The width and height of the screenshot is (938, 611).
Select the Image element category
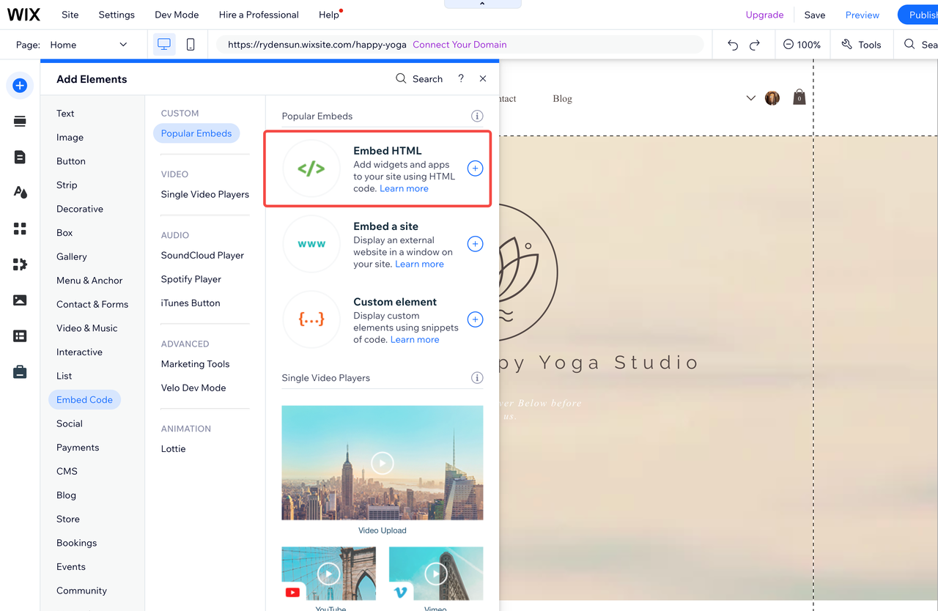tap(70, 137)
